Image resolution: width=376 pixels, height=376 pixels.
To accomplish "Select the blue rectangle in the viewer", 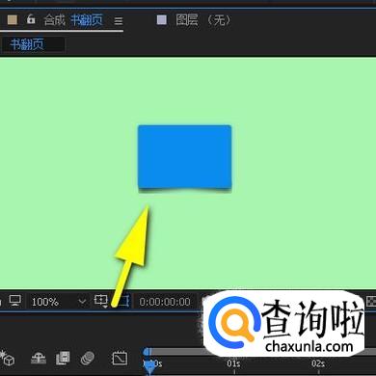I will [x=185, y=157].
